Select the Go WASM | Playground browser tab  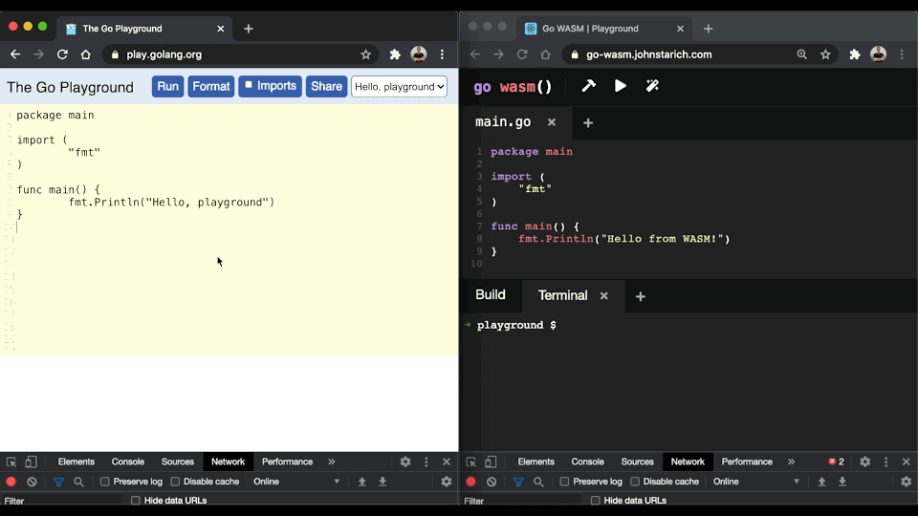tap(604, 29)
